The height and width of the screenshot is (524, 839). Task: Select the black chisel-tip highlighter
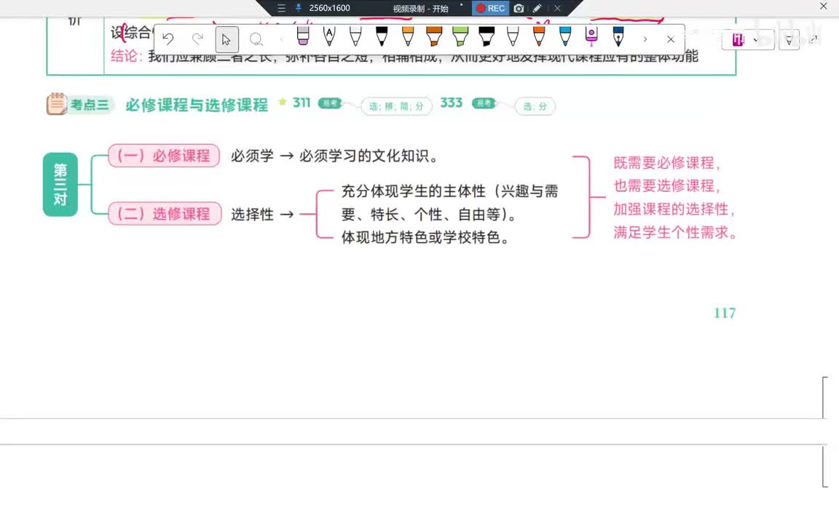pos(487,36)
